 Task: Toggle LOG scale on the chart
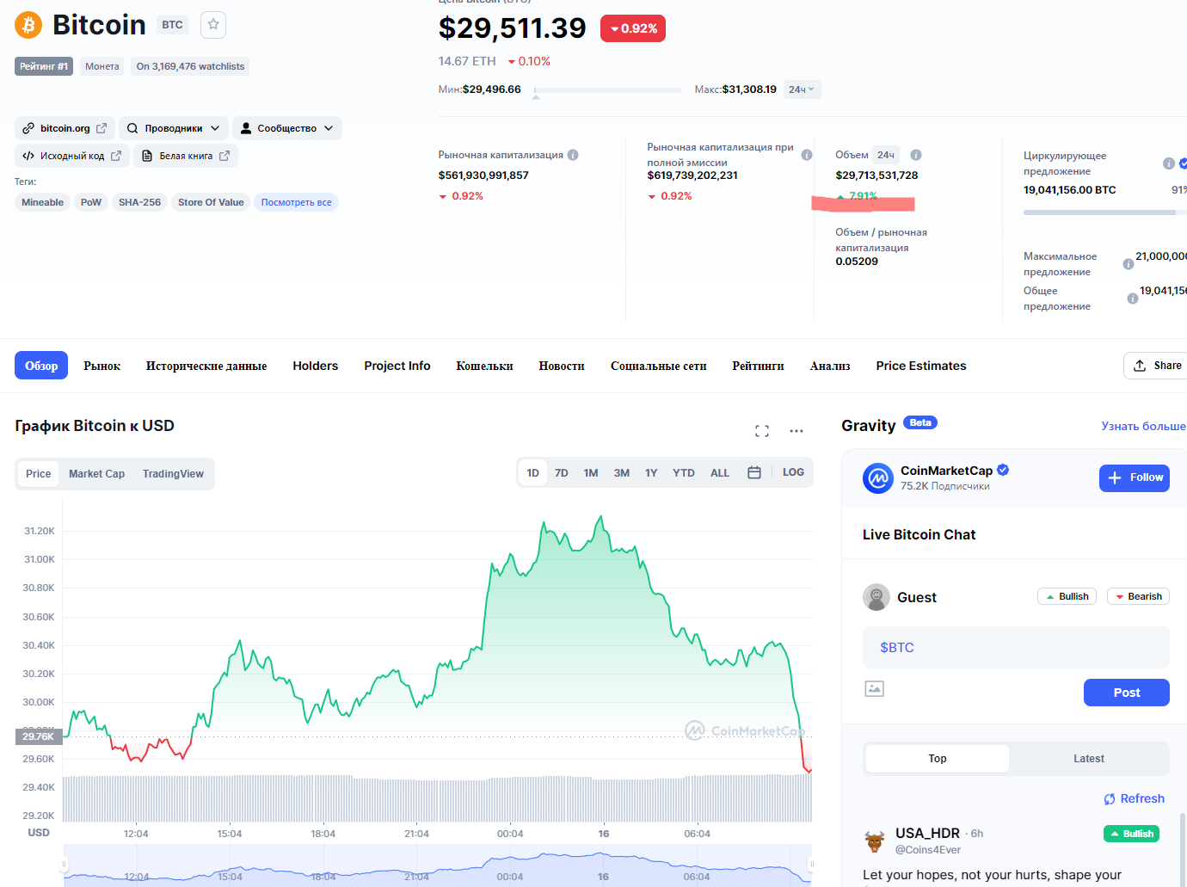pyautogui.click(x=793, y=472)
